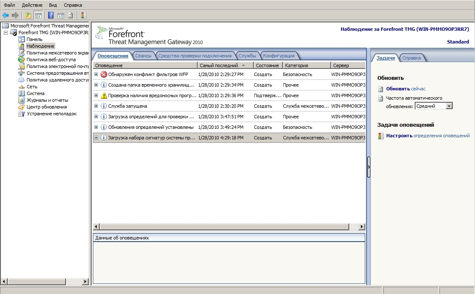Click alerts list horizontal scrollbar right arrow
This screenshot has width=475, height=294.
point(362,226)
